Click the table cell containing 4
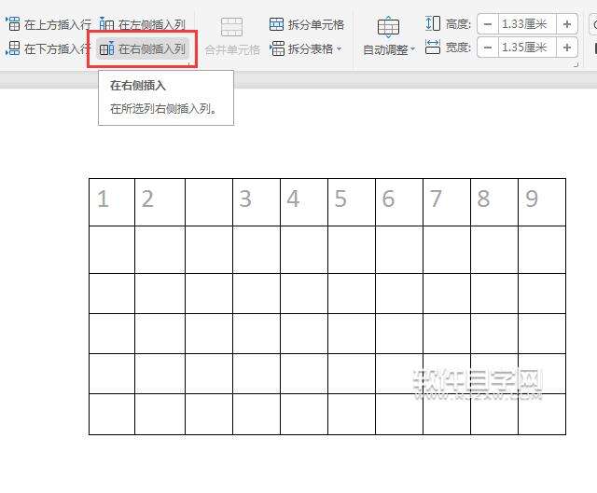This screenshot has height=493, width=597. coord(304,202)
